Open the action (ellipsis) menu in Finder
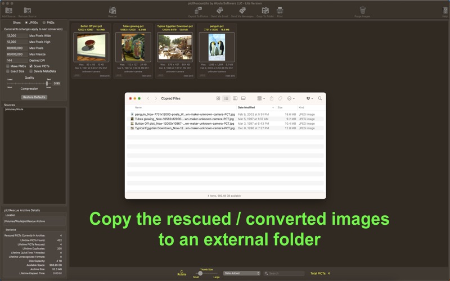The width and height of the screenshot is (450, 281). pyautogui.click(x=291, y=98)
